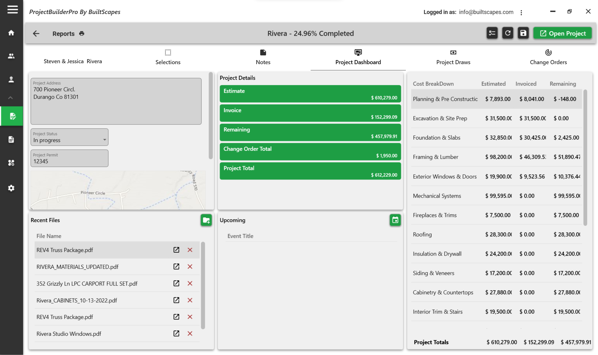
Task: Open RIVERA_MATERIALS_UPDATED.pdf in external viewer
Action: (x=176, y=267)
